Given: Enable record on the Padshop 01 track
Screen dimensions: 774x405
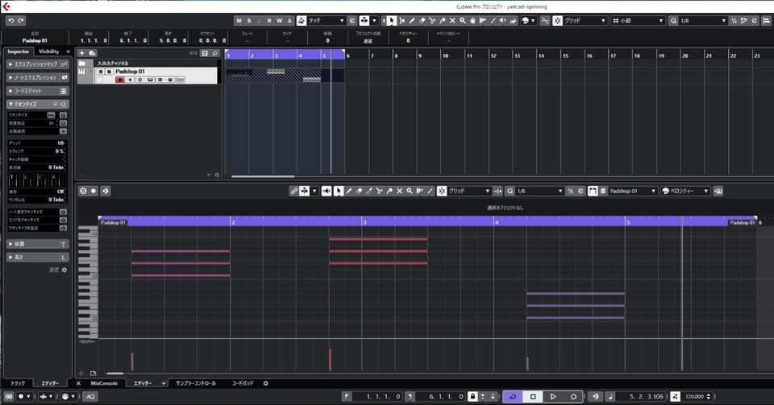Looking at the screenshot, I should point(119,80).
